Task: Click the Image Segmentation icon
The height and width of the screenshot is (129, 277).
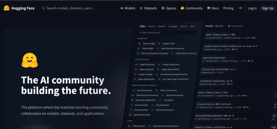Action: 158,69
